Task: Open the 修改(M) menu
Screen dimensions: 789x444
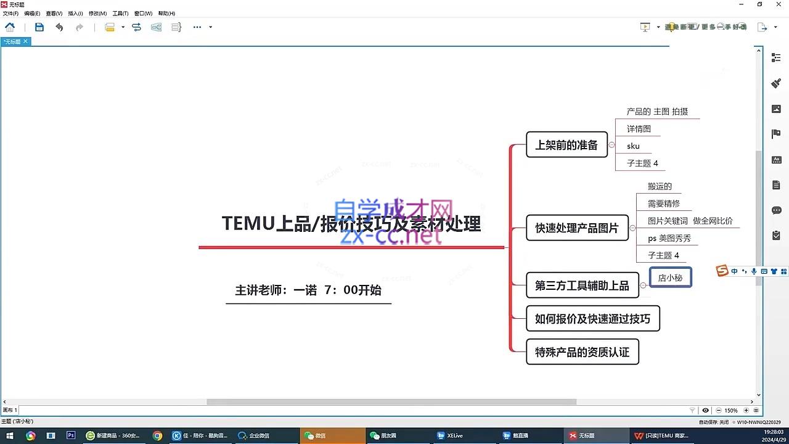Action: point(97,13)
